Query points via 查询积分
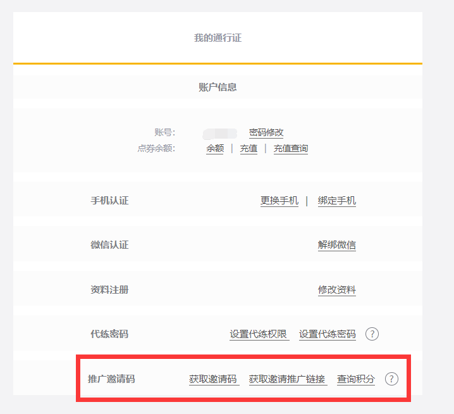 tap(356, 379)
